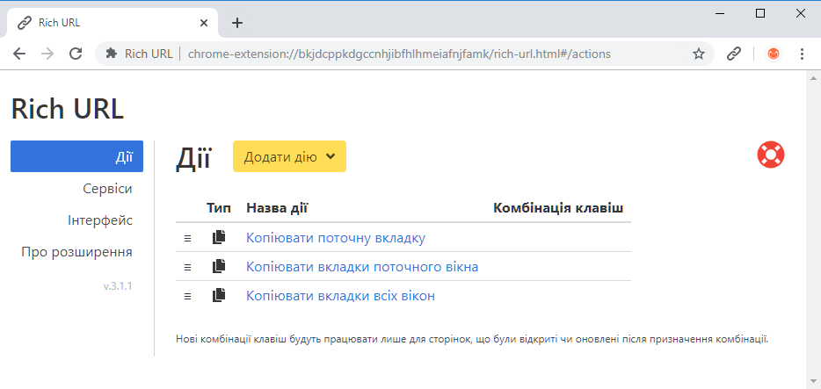This screenshot has width=821, height=389.
Task: Go to the Інтерфейс section
Action: [100, 220]
